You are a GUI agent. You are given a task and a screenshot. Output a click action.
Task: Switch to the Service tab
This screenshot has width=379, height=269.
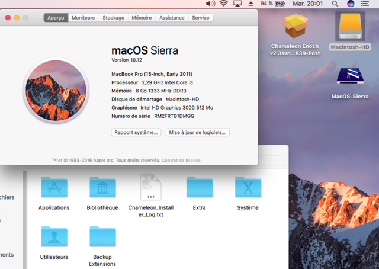201,18
